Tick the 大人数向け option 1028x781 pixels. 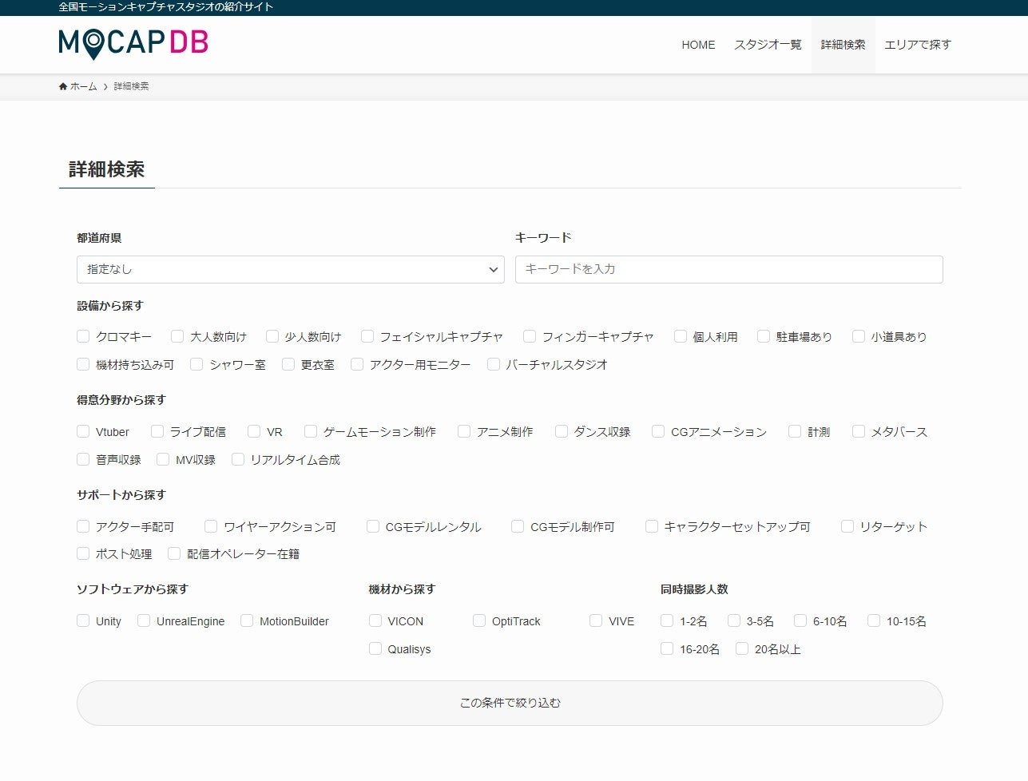click(177, 336)
